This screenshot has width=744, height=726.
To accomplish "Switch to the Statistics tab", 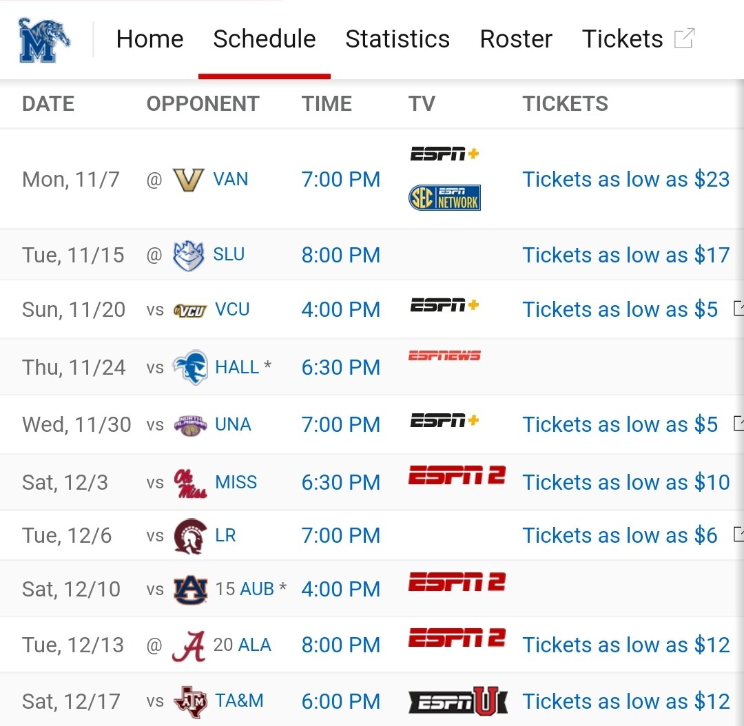I will pyautogui.click(x=397, y=39).
